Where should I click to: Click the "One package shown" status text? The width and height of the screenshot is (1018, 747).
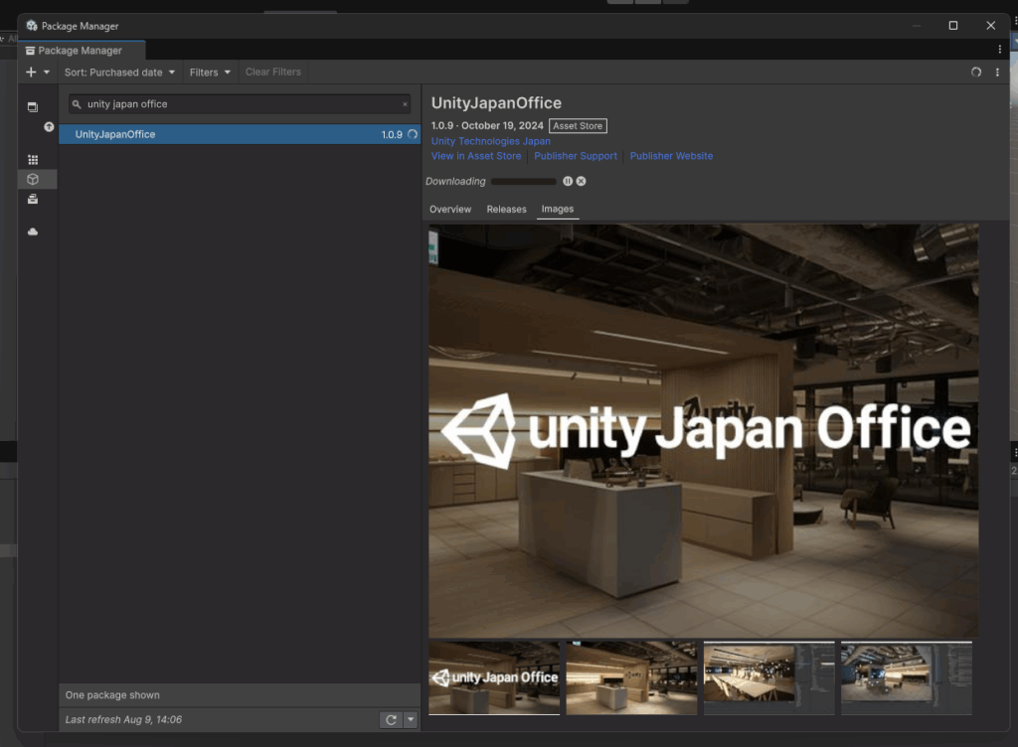(x=112, y=695)
